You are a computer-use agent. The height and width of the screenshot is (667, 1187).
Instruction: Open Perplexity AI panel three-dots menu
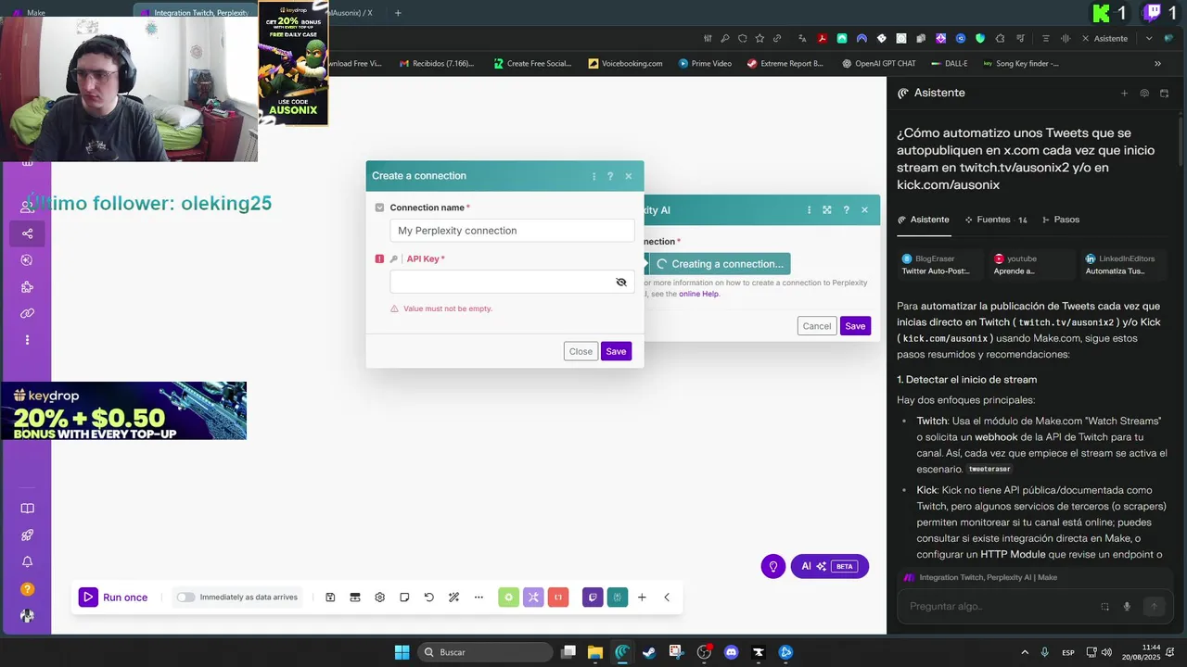click(810, 210)
